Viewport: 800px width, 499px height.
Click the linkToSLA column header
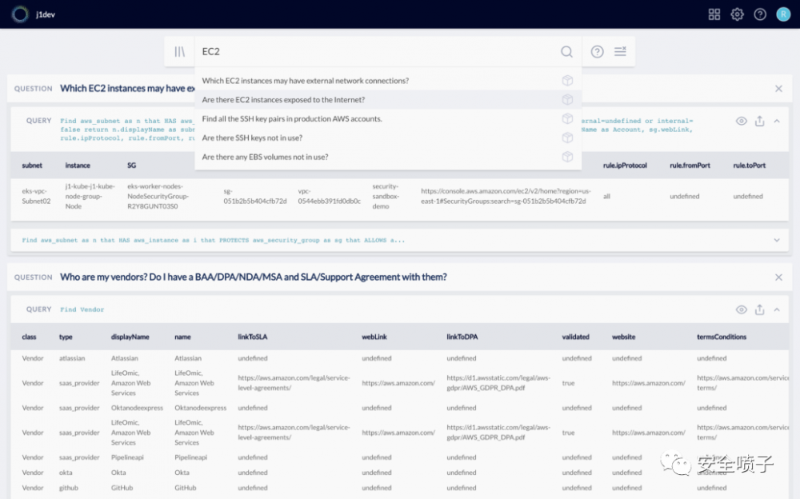(252, 337)
